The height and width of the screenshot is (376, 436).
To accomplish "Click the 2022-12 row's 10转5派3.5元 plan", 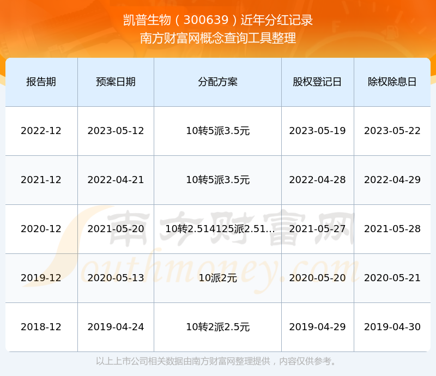I will pos(217,131).
